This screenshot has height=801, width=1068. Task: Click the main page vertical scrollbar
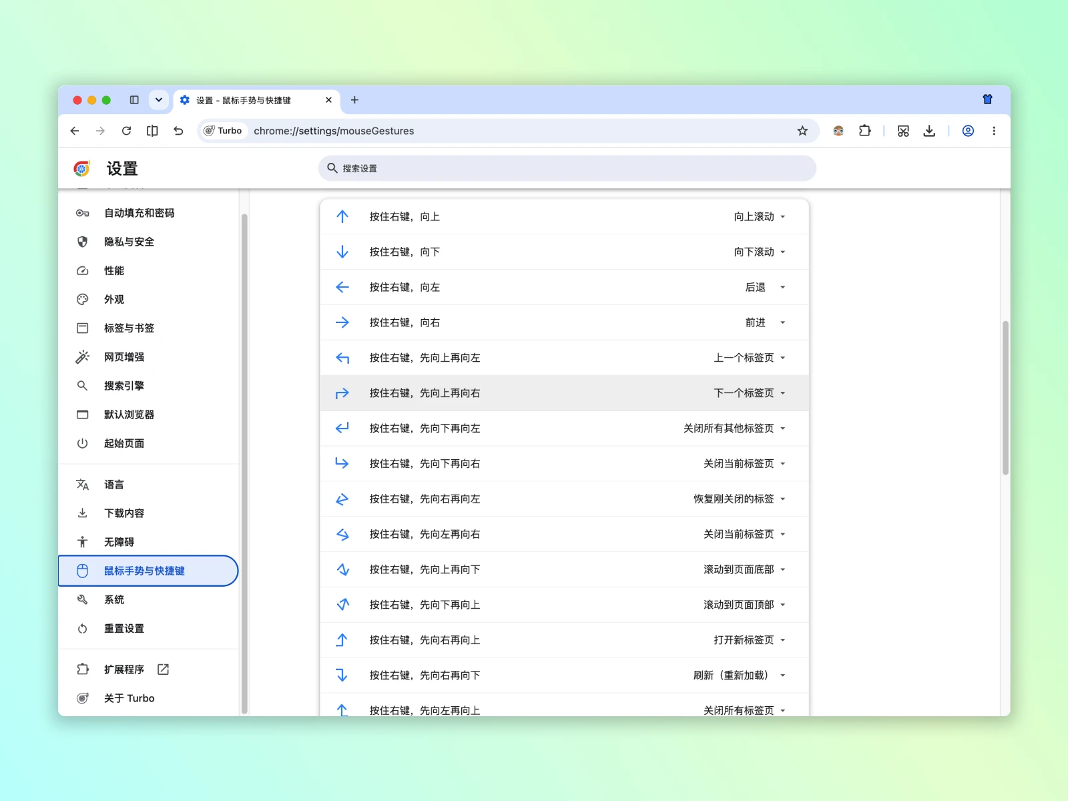[1005, 398]
